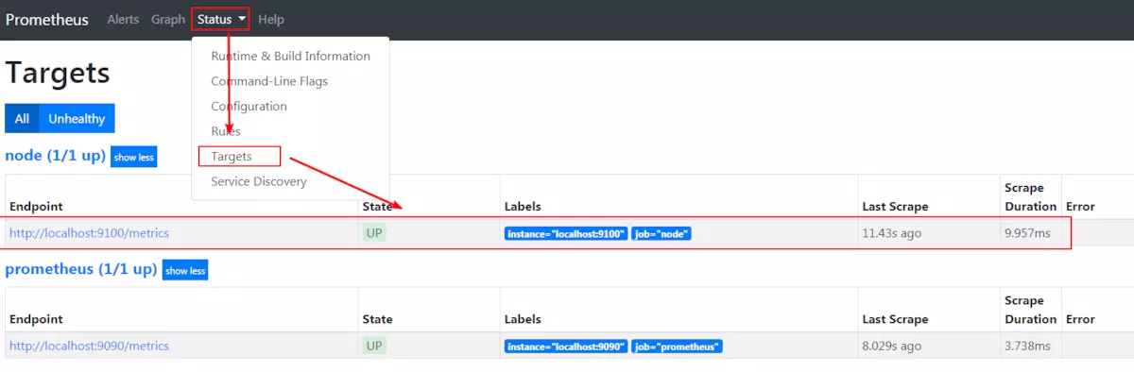Open http://localhost:9100/metrics endpoint link
Viewport: 1134px width, 372px height.
point(89,232)
